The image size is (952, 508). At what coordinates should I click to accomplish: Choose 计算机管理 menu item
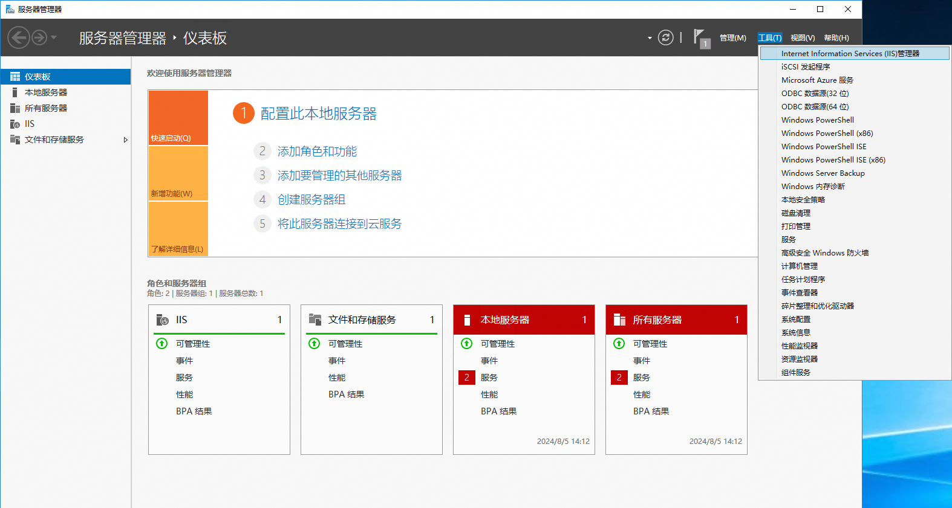coord(855,266)
